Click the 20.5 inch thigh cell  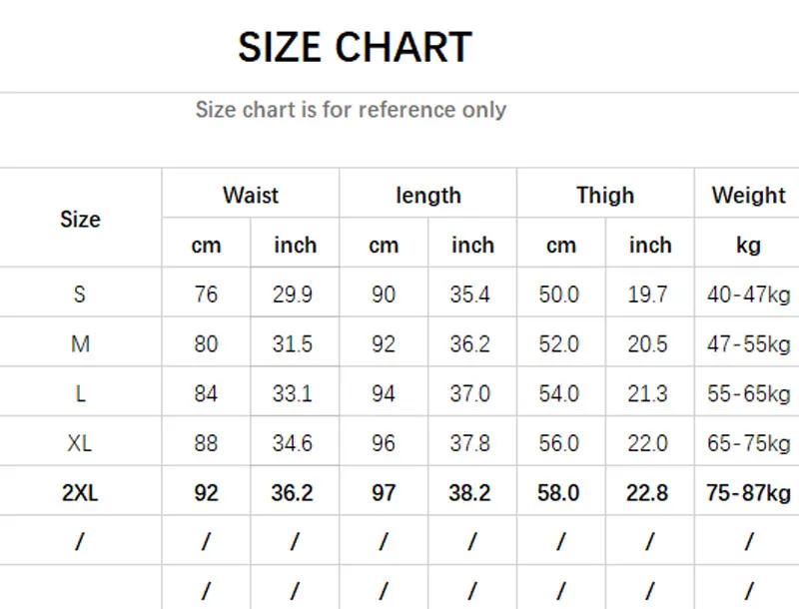coord(648,344)
